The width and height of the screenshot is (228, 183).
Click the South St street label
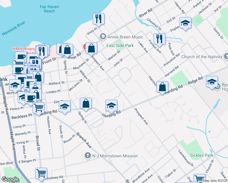(61, 132)
